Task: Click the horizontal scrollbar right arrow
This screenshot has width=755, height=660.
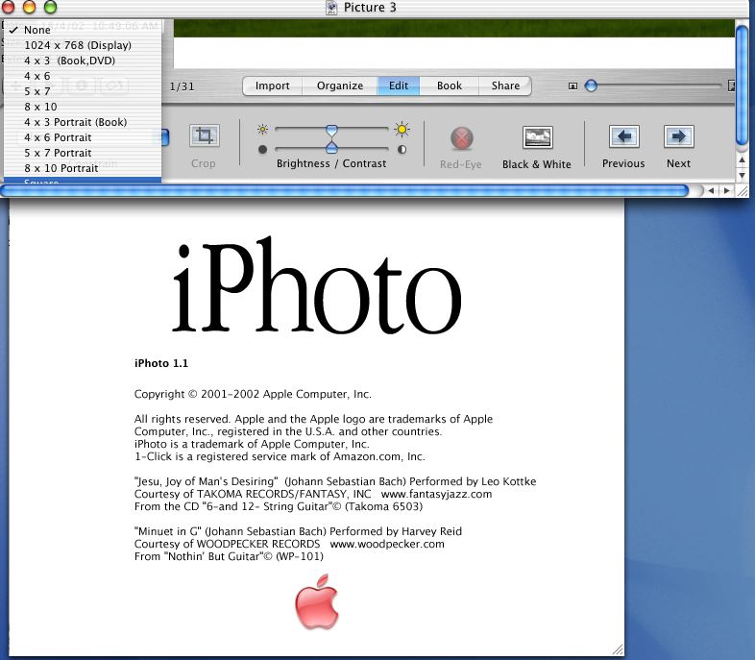Action: pyautogui.click(x=726, y=190)
